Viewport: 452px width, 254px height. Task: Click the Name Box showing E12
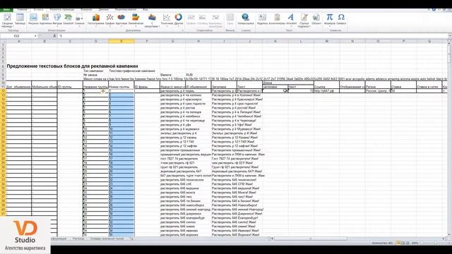coord(17,36)
